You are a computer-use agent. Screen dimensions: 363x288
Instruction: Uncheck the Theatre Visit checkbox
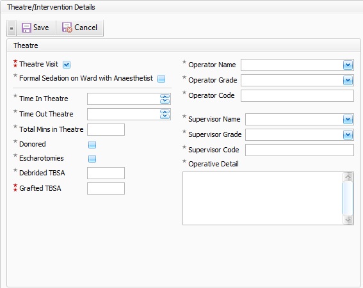[67, 65]
